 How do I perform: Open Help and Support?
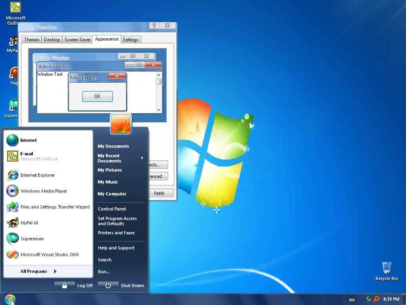(x=116, y=248)
